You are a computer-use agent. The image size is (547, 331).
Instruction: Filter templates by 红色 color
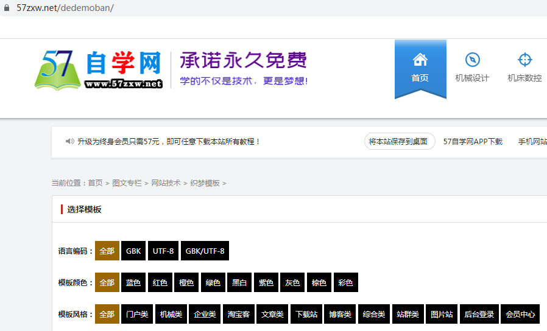pos(160,283)
